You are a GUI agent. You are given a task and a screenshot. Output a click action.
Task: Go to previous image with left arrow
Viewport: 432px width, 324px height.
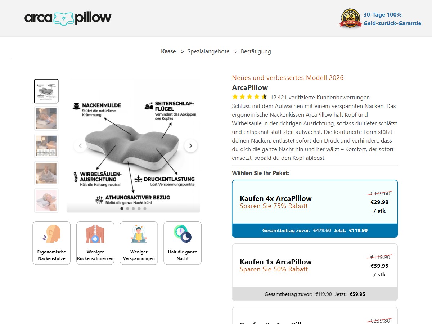(x=80, y=146)
